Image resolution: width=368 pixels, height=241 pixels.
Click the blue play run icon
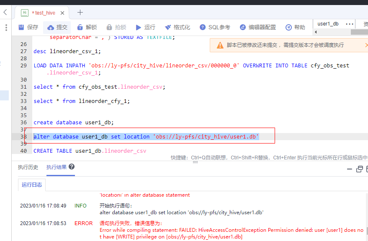138,28
